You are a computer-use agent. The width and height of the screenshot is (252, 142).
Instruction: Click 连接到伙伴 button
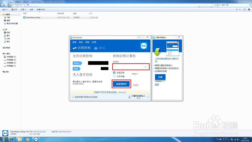pyautogui.click(x=121, y=84)
